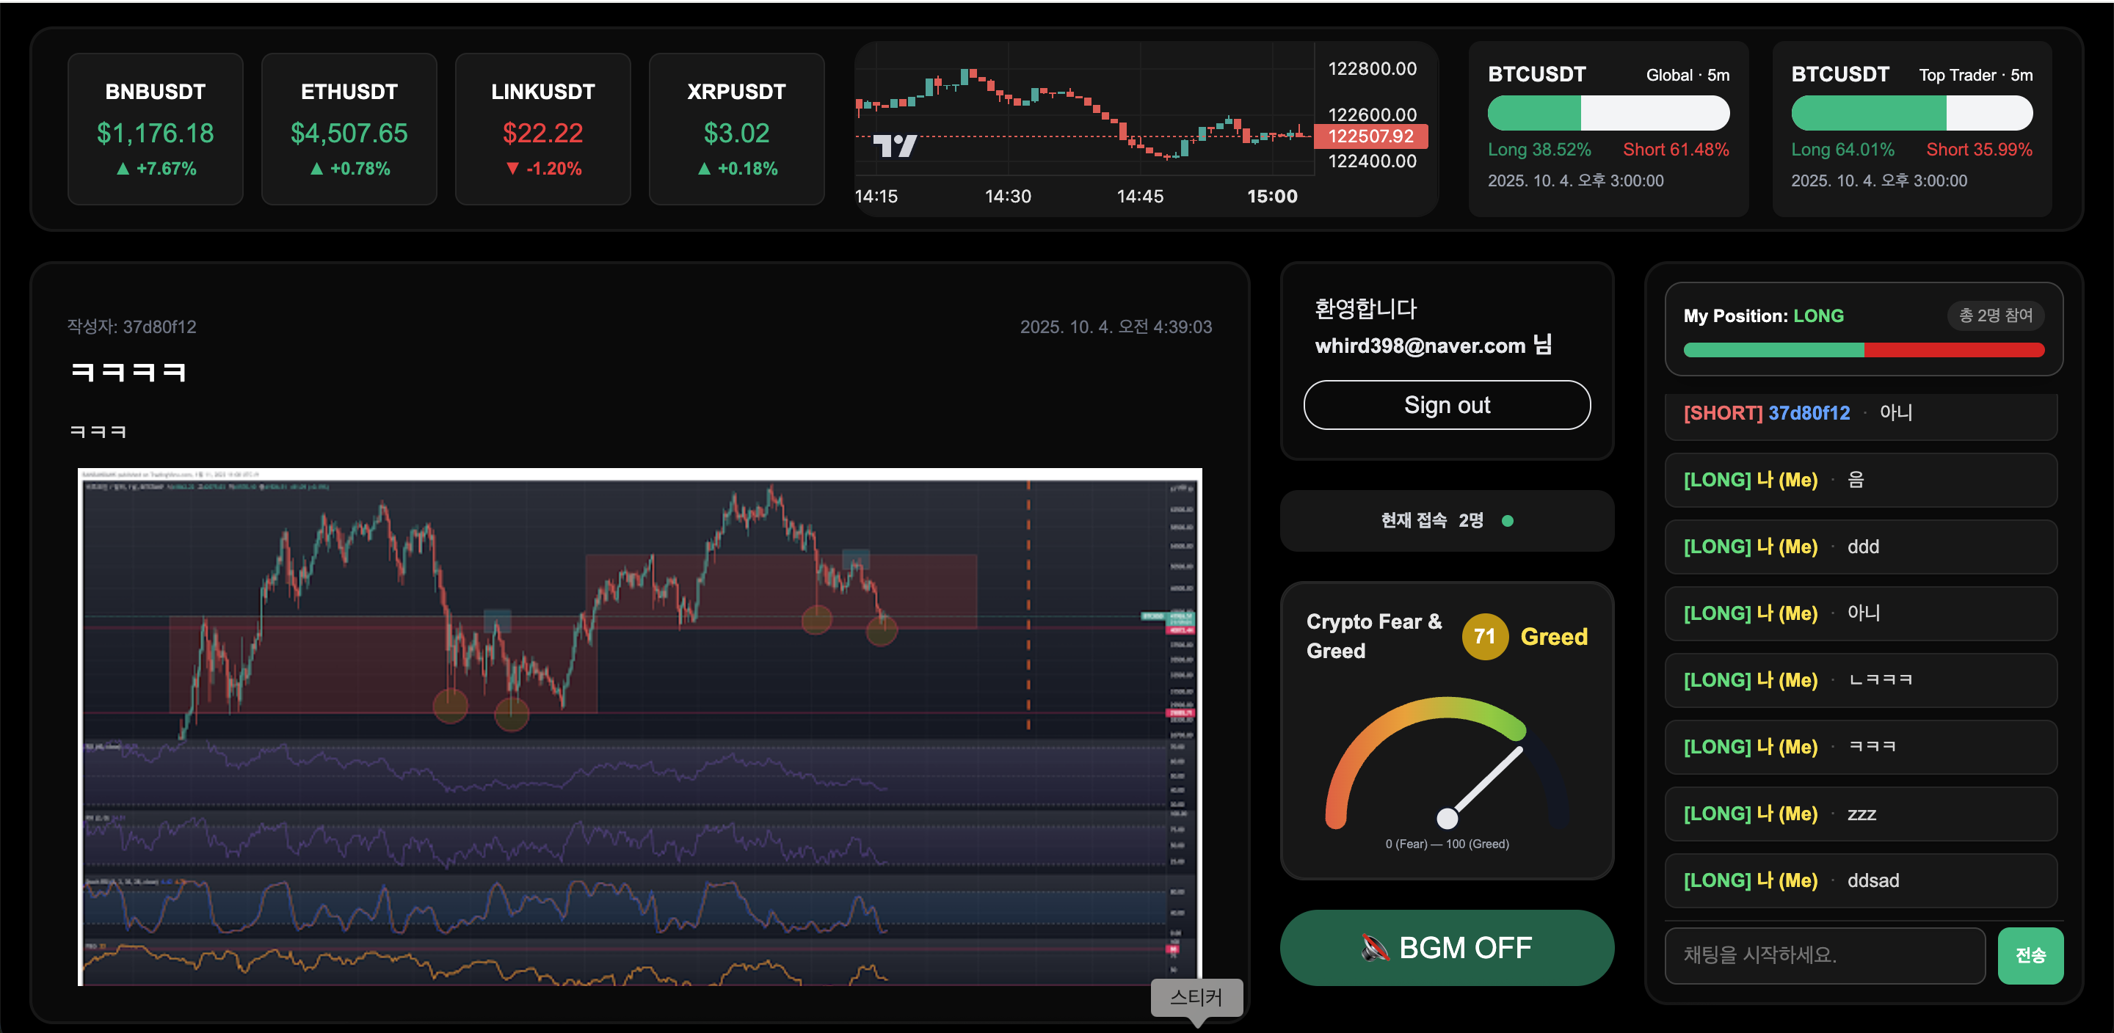Click the 37d80f12 username in chat
This screenshot has width=2114, height=1033.
[x=1809, y=413]
